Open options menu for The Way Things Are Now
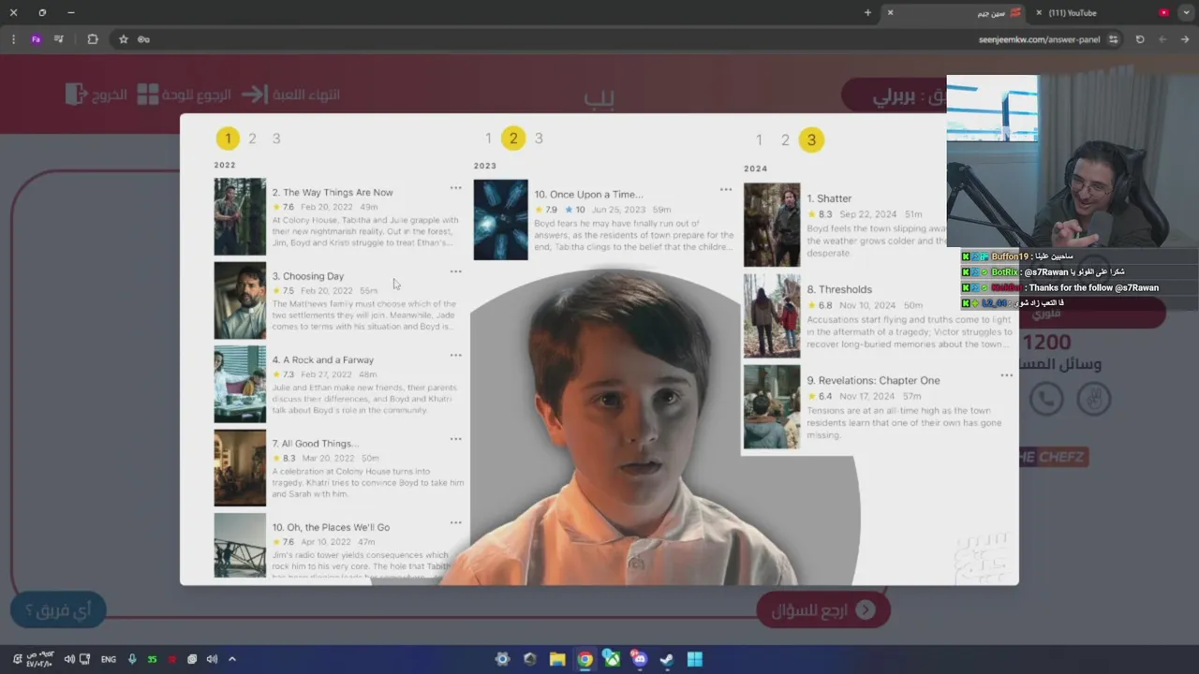The image size is (1199, 674). pos(455,188)
